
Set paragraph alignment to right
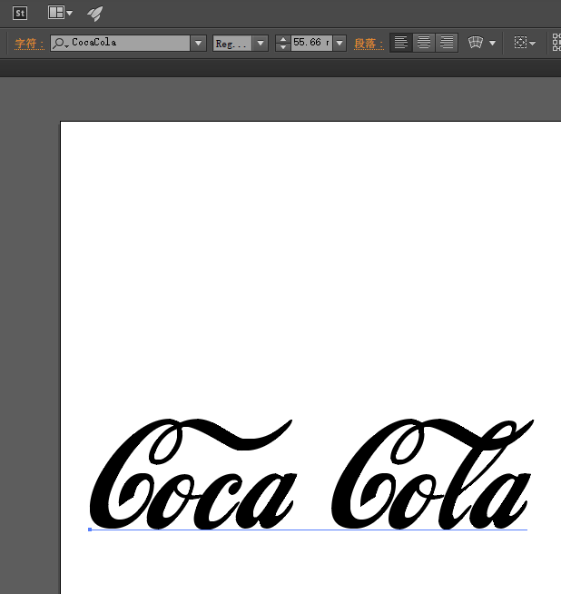(447, 43)
